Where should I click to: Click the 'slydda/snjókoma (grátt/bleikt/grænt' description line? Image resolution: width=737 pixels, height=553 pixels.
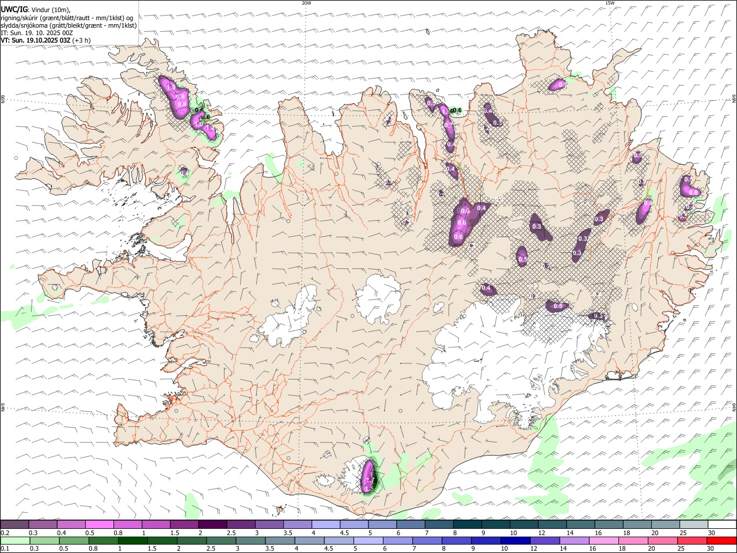(x=69, y=25)
